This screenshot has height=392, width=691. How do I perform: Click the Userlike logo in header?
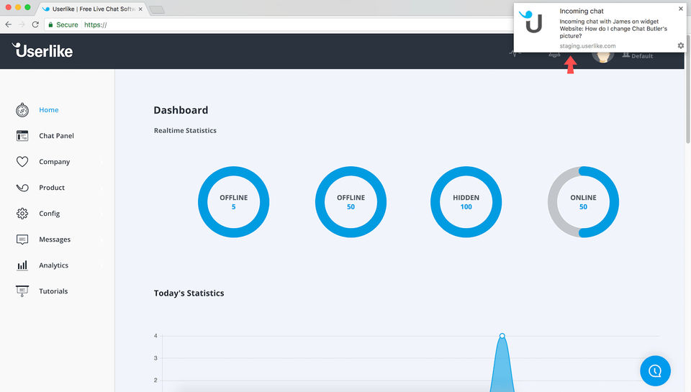pyautogui.click(x=42, y=50)
